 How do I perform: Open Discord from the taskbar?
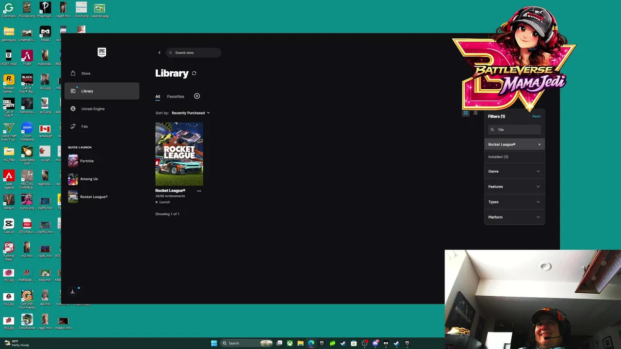(x=375, y=343)
